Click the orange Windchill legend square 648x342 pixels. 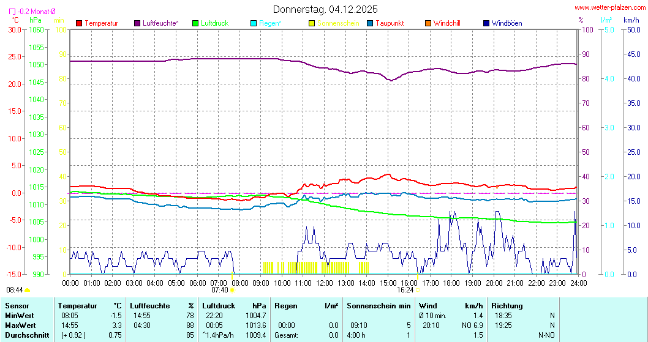pyautogui.click(x=428, y=23)
